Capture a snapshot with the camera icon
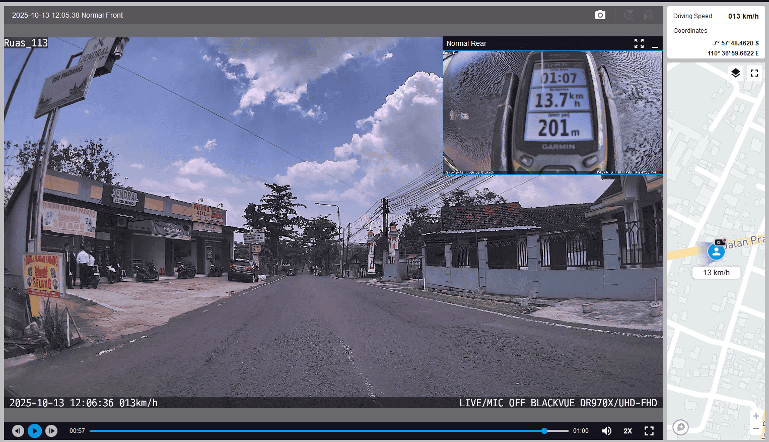 click(x=600, y=15)
